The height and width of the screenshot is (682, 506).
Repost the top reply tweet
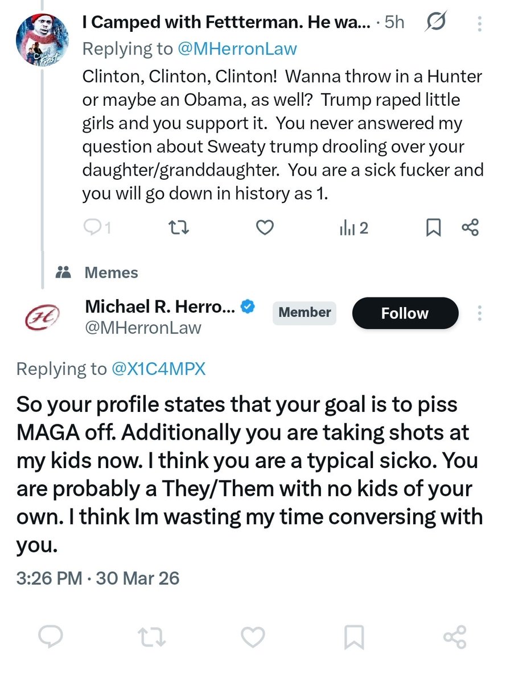pos(179,228)
